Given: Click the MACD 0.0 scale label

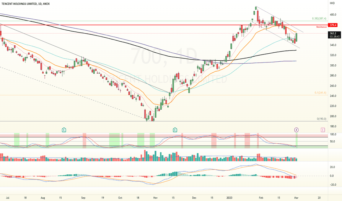Looking at the screenshot, I should [x=332, y=176].
